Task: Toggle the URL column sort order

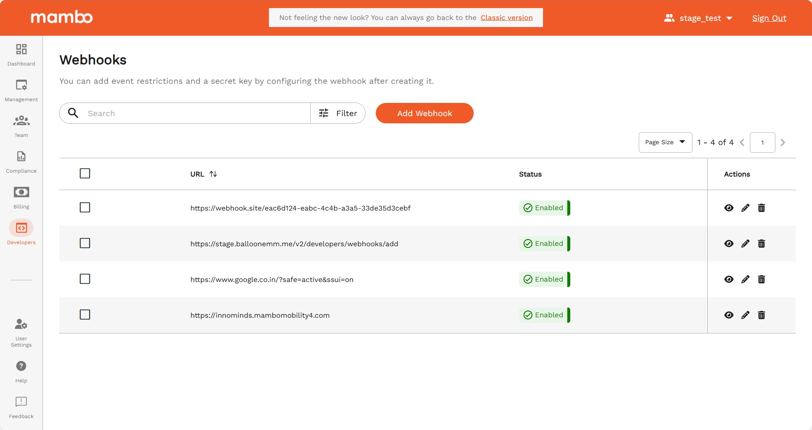Action: 213,174
